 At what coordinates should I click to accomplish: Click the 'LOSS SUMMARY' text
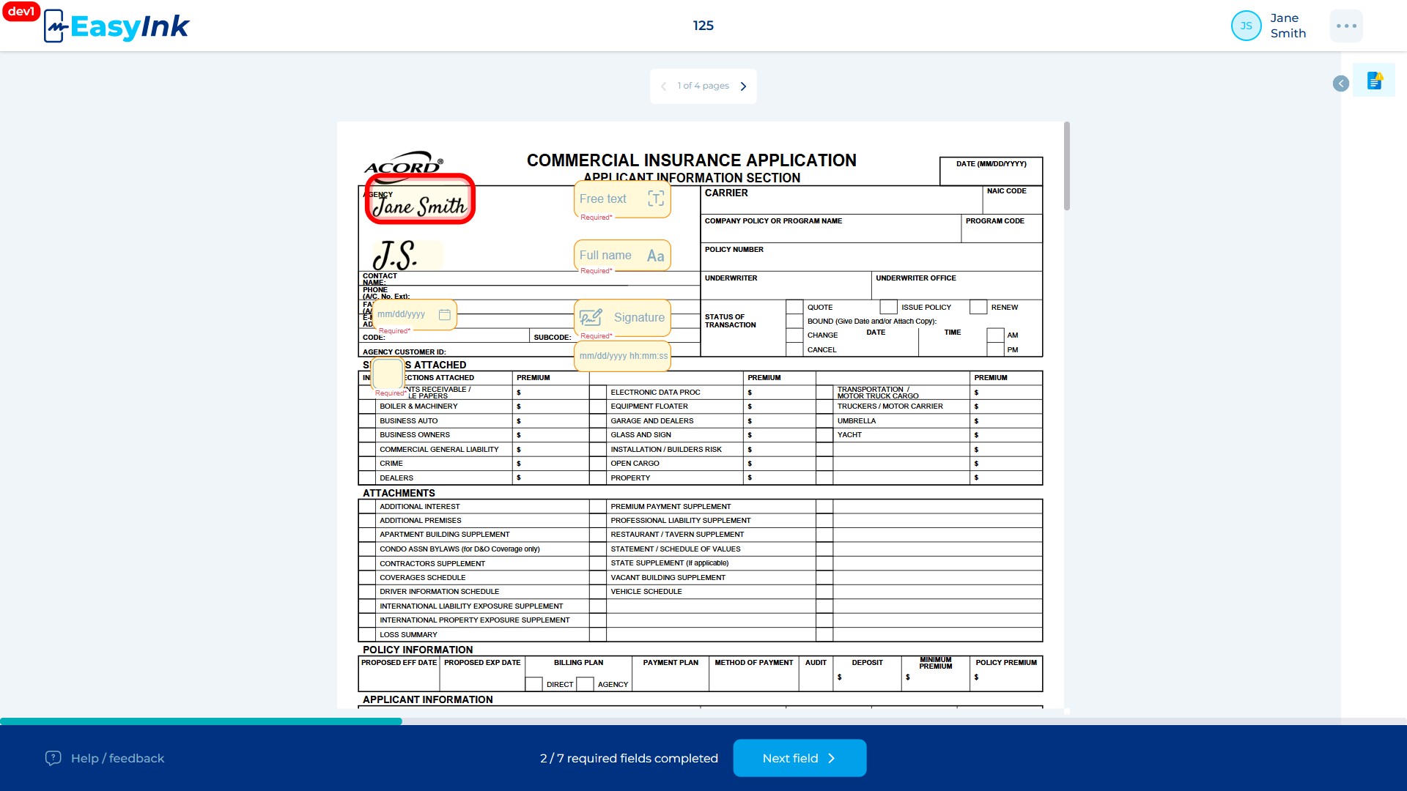[408, 635]
